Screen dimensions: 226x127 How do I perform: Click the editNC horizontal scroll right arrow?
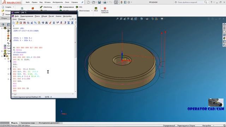pos(73,94)
